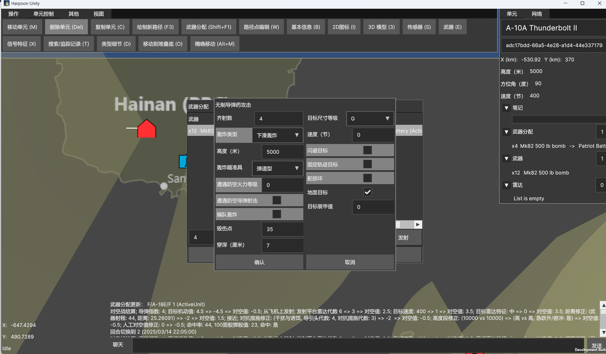This screenshot has height=354, width=606.
Task: Collapse the 笔记 section triangle
Action: tap(507, 108)
